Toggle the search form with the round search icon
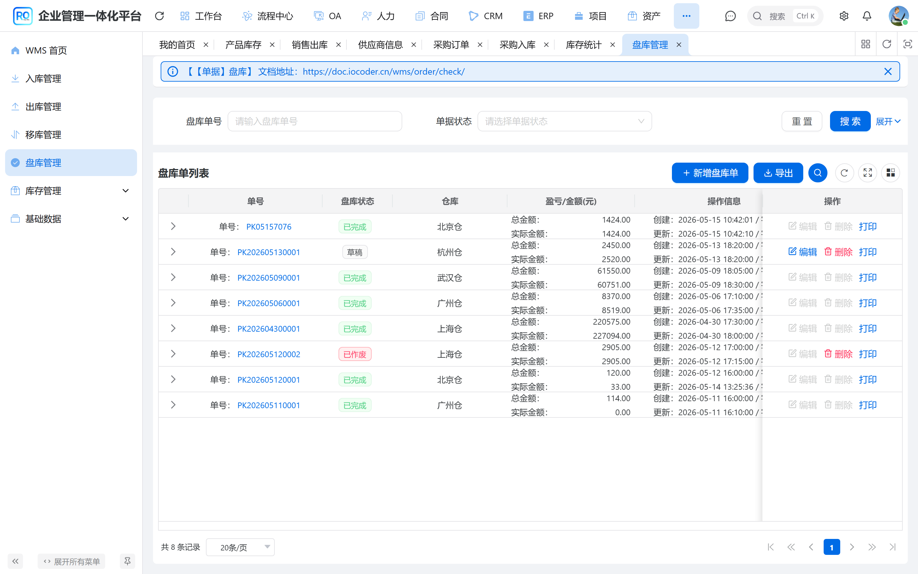The image size is (918, 574). tap(818, 173)
